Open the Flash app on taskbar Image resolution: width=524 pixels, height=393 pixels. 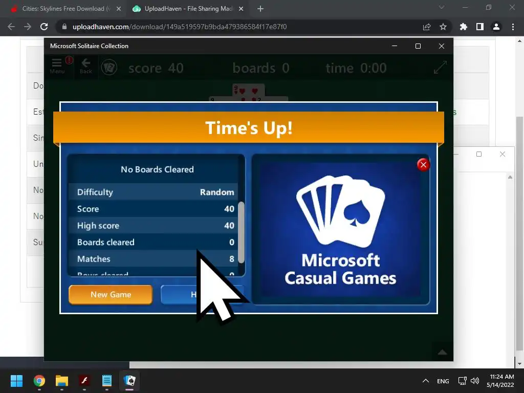click(x=84, y=381)
